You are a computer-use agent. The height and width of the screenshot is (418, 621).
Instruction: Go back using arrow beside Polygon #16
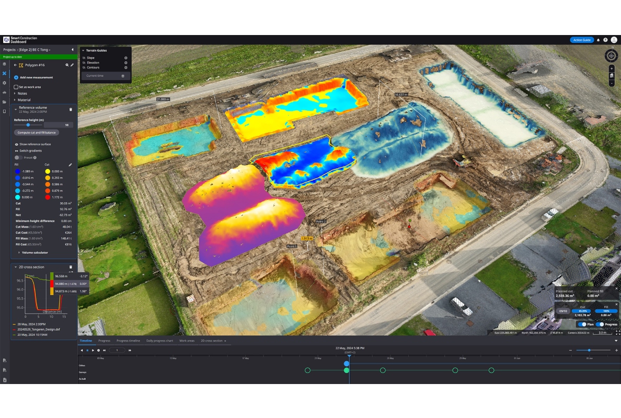(x=15, y=65)
